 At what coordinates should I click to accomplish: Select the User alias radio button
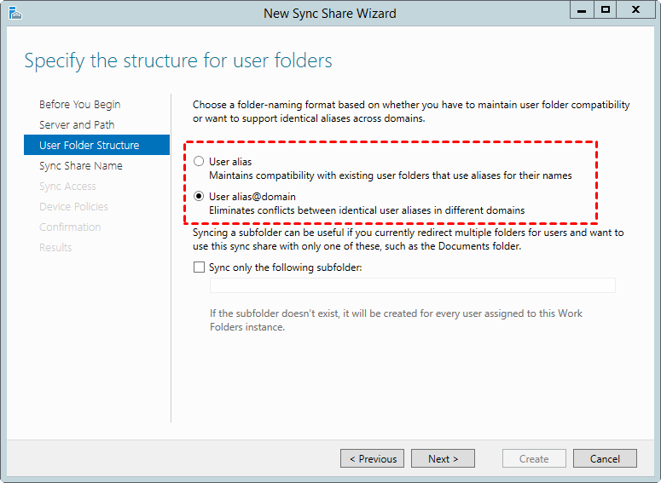(x=200, y=162)
